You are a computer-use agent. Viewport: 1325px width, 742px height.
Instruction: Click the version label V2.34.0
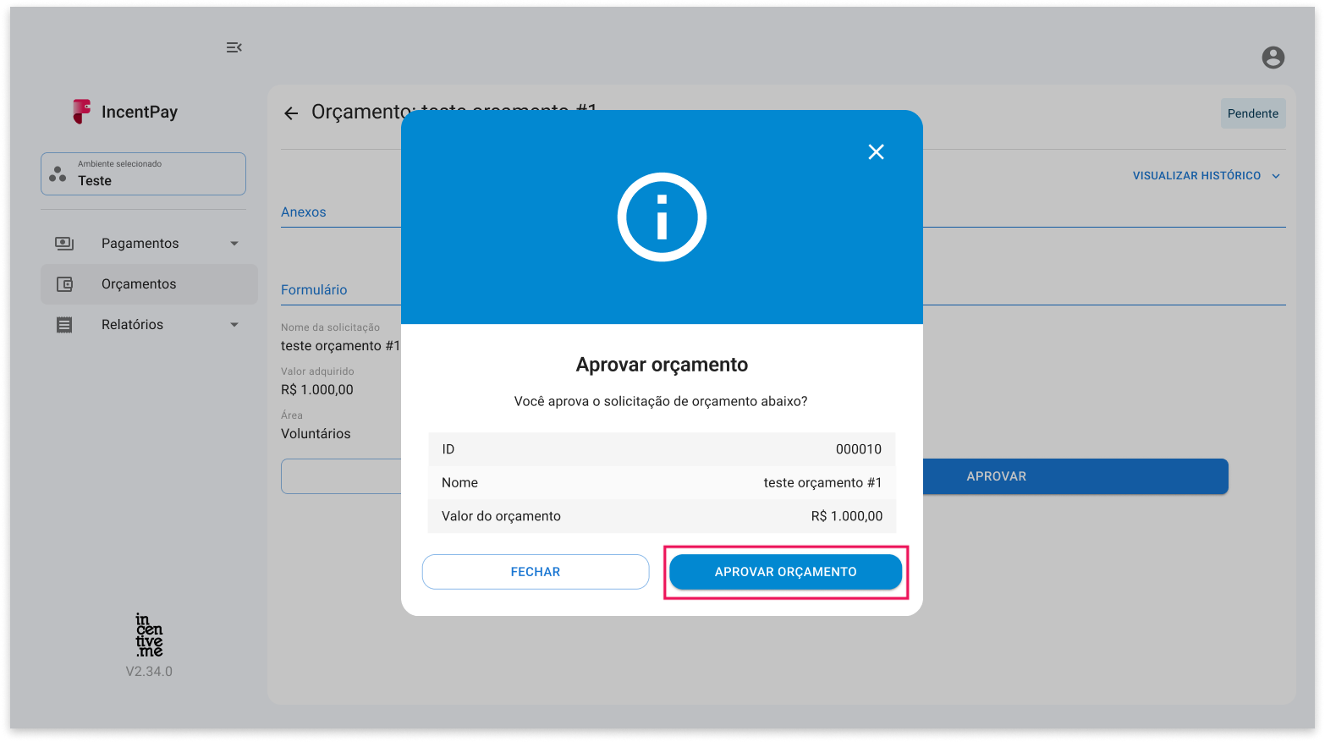pyautogui.click(x=149, y=672)
